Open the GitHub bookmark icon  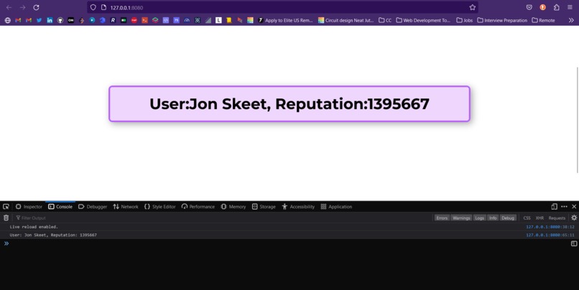[60, 20]
